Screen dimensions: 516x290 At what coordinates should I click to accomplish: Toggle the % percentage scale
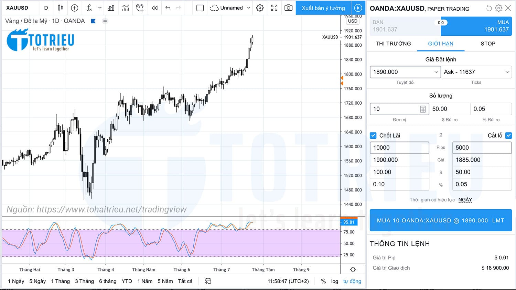(323, 281)
